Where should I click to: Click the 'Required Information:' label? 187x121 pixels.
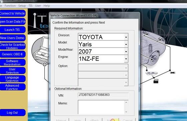(69, 29)
